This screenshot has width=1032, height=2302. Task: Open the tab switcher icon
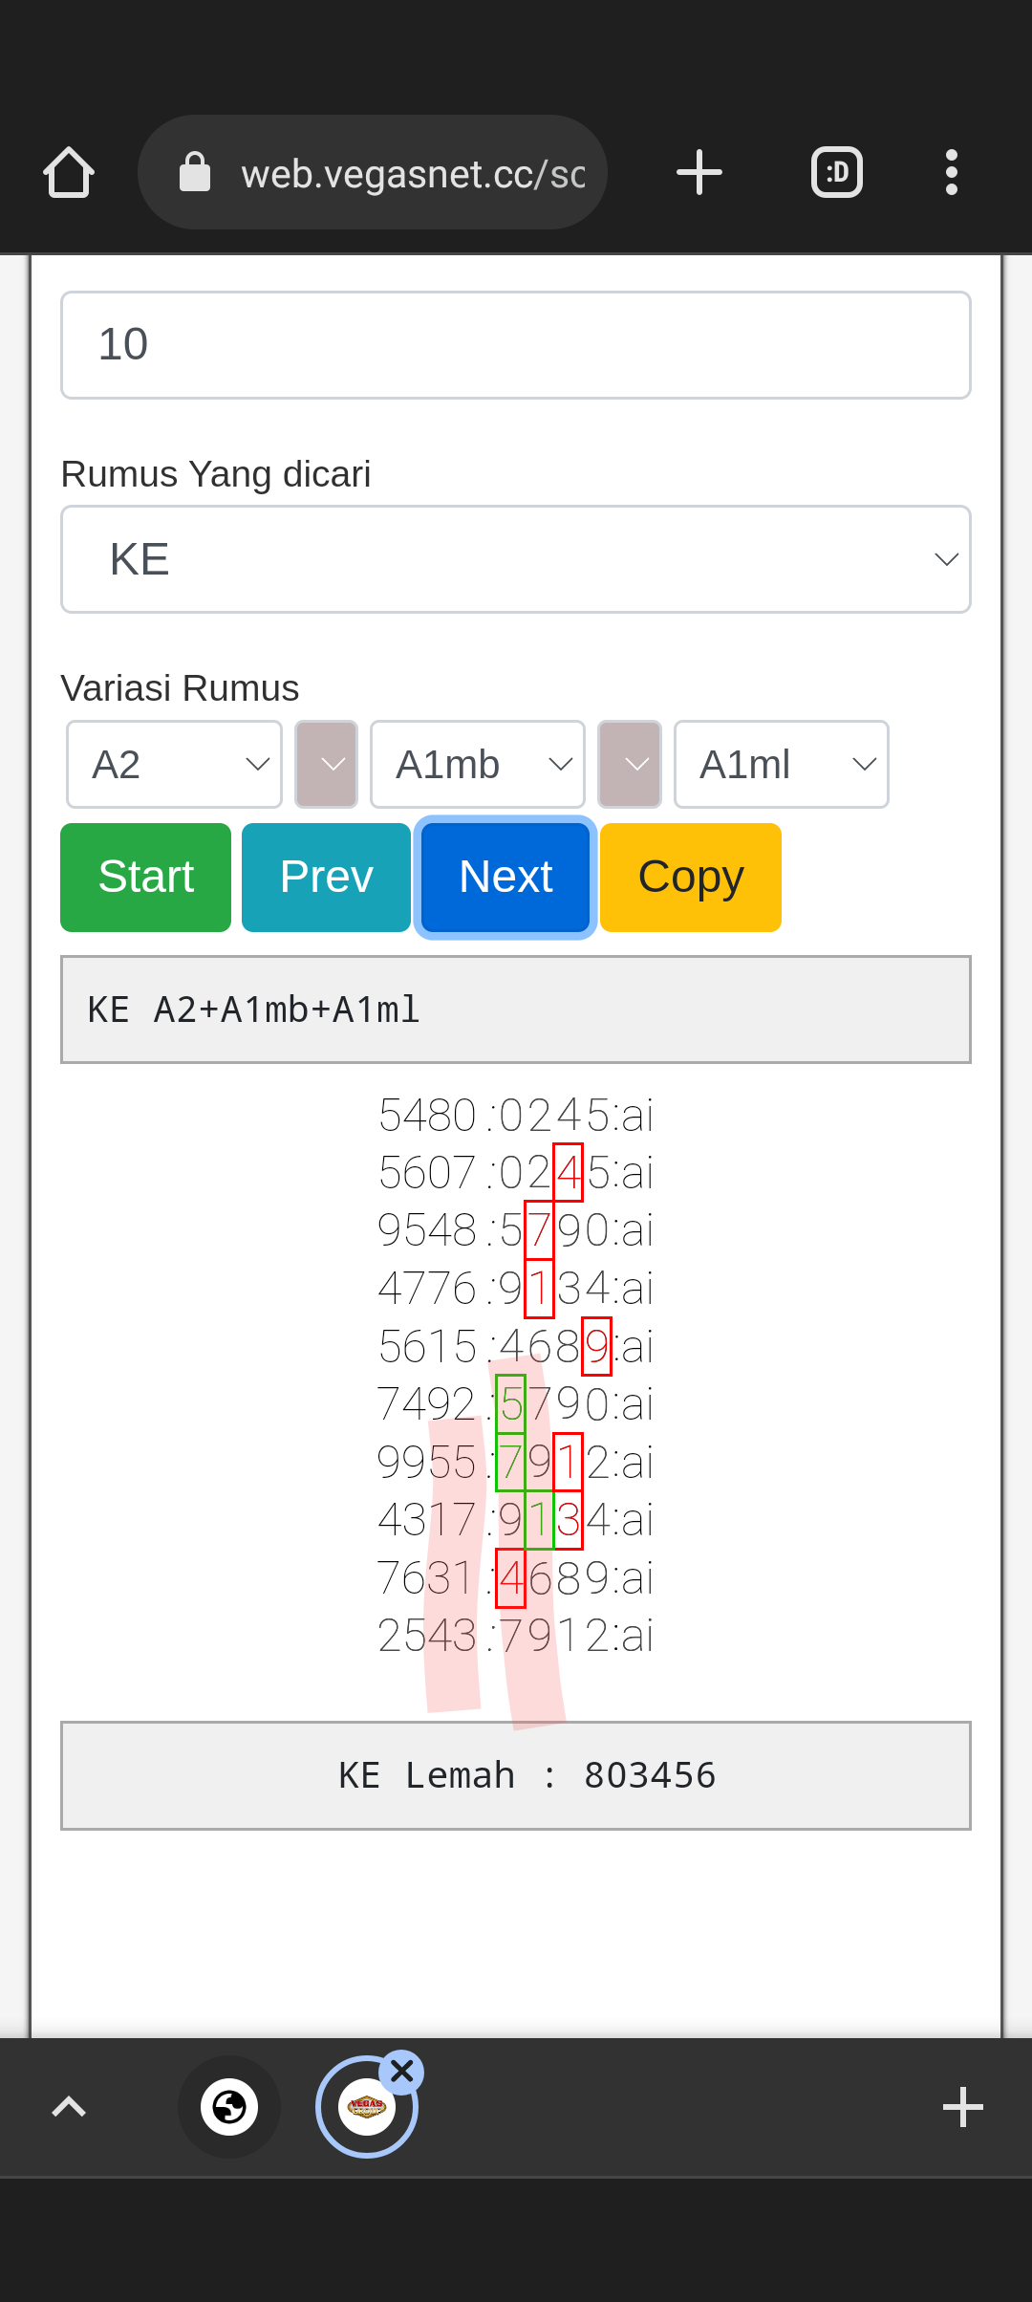837,173
